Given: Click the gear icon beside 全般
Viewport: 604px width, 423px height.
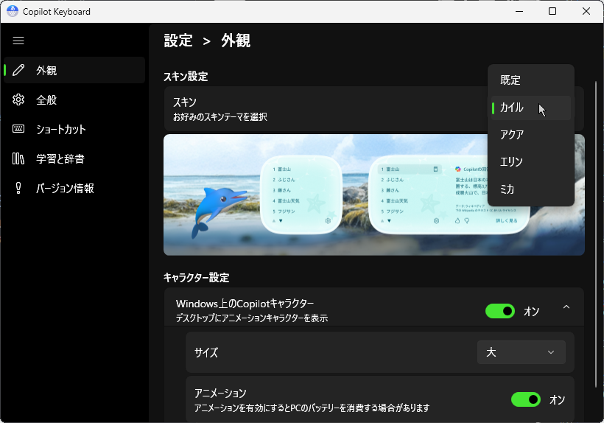Looking at the screenshot, I should point(18,99).
